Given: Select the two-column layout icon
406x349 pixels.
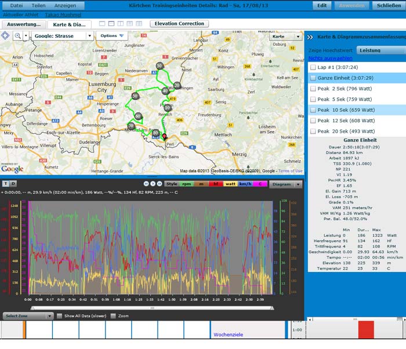Looking at the screenshot, I should coord(121,24).
